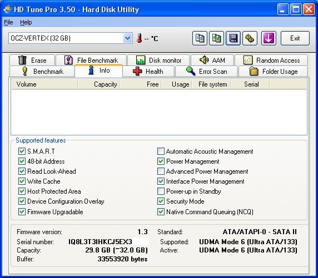Select the AAM tab
Image resolution: width=318 pixels, height=278 pixels.
212,60
